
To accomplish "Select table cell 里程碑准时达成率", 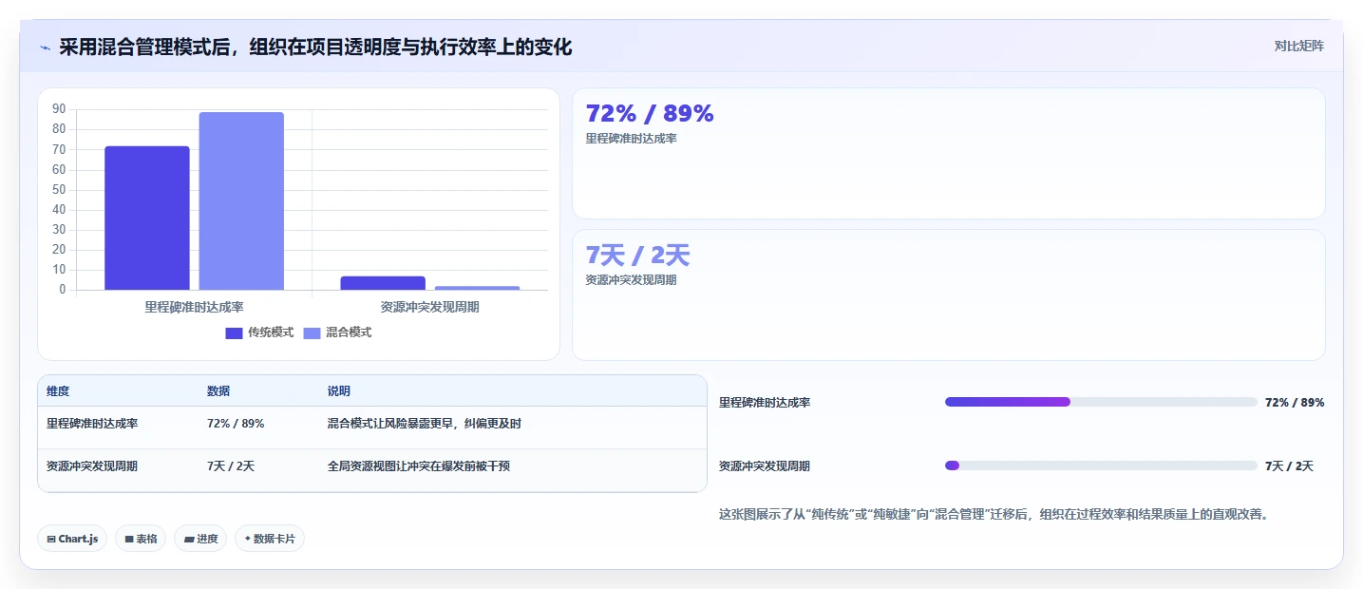I will (x=92, y=424).
